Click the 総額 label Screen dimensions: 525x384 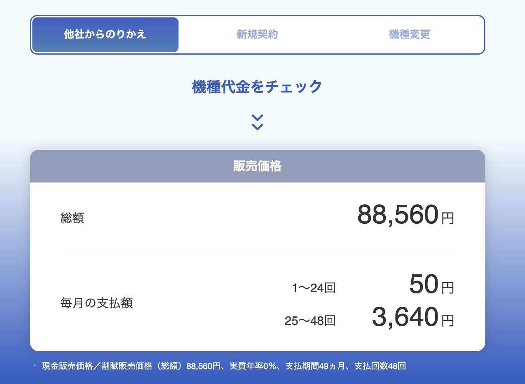[72, 218]
